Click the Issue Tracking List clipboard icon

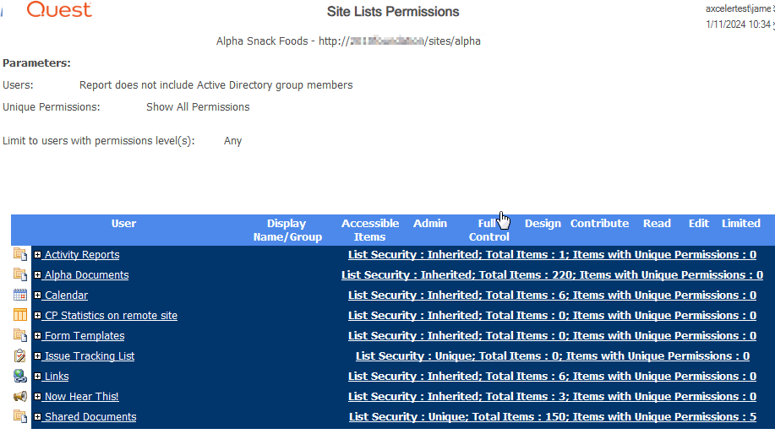pyautogui.click(x=20, y=355)
